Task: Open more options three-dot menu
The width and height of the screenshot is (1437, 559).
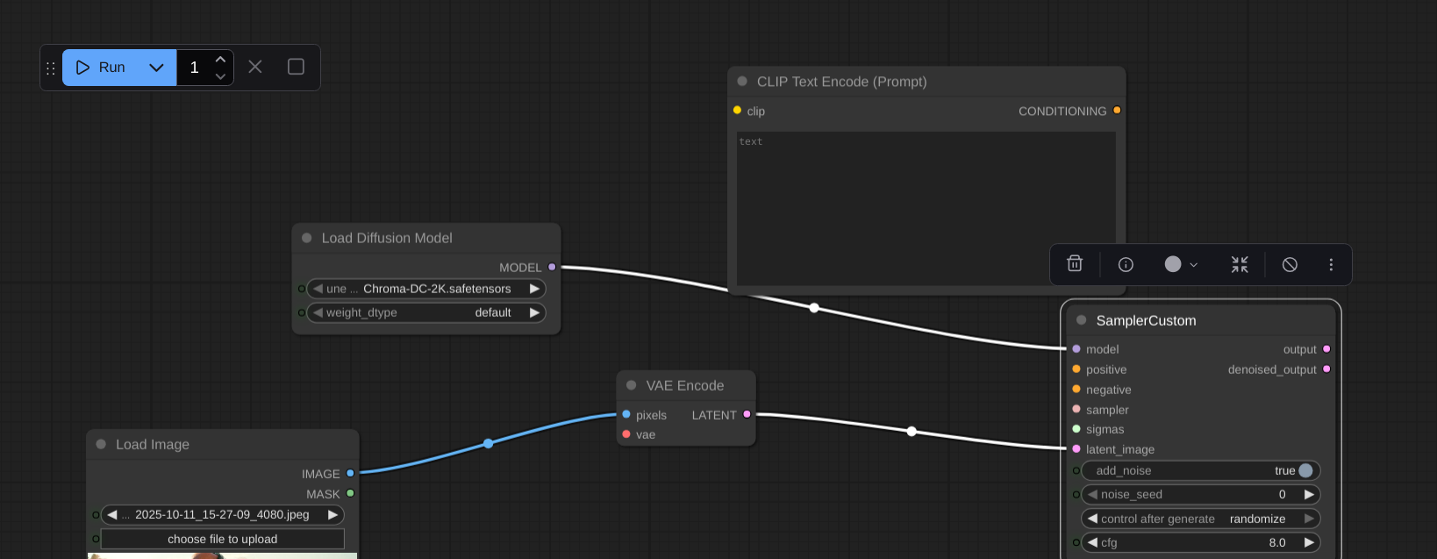Action: click(1331, 264)
